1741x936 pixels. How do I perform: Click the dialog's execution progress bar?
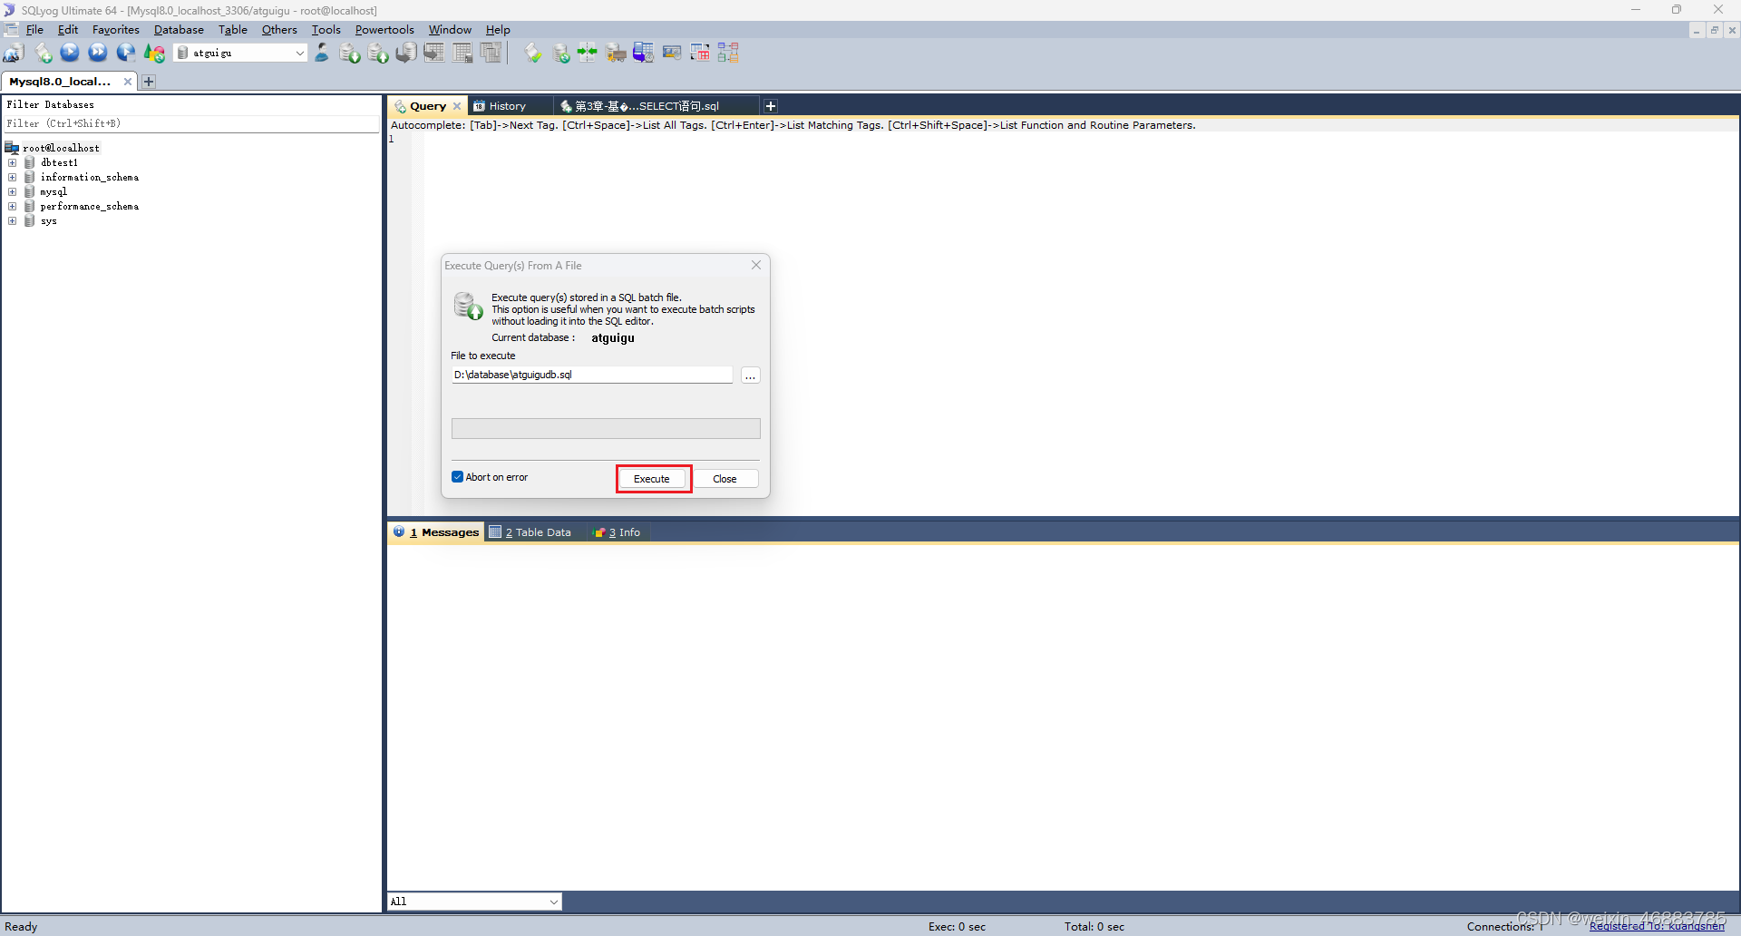pyautogui.click(x=606, y=428)
